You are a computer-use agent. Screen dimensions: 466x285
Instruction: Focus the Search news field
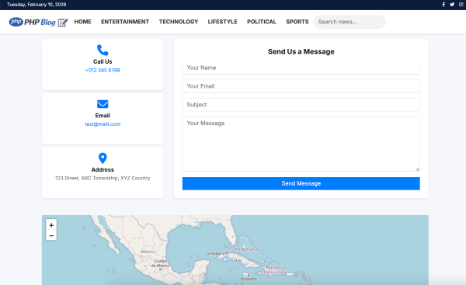(x=349, y=22)
